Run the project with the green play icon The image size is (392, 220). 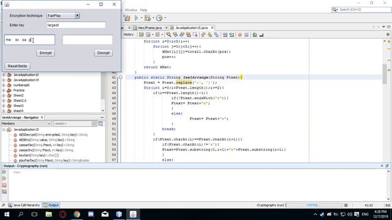click(x=136, y=18)
